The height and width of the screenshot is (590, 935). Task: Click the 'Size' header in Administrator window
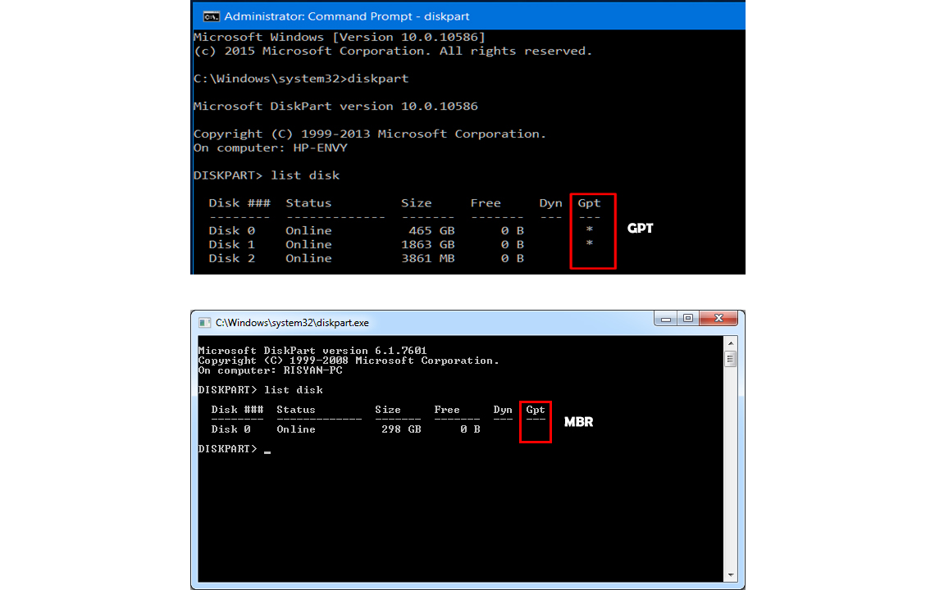point(416,203)
